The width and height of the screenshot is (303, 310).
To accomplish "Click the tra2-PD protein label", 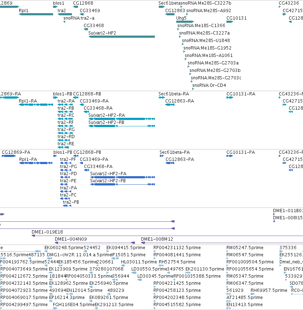I will click(x=68, y=174).
